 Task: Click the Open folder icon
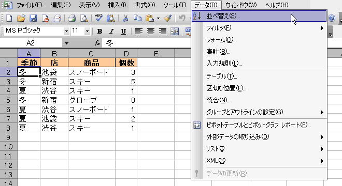21,18
